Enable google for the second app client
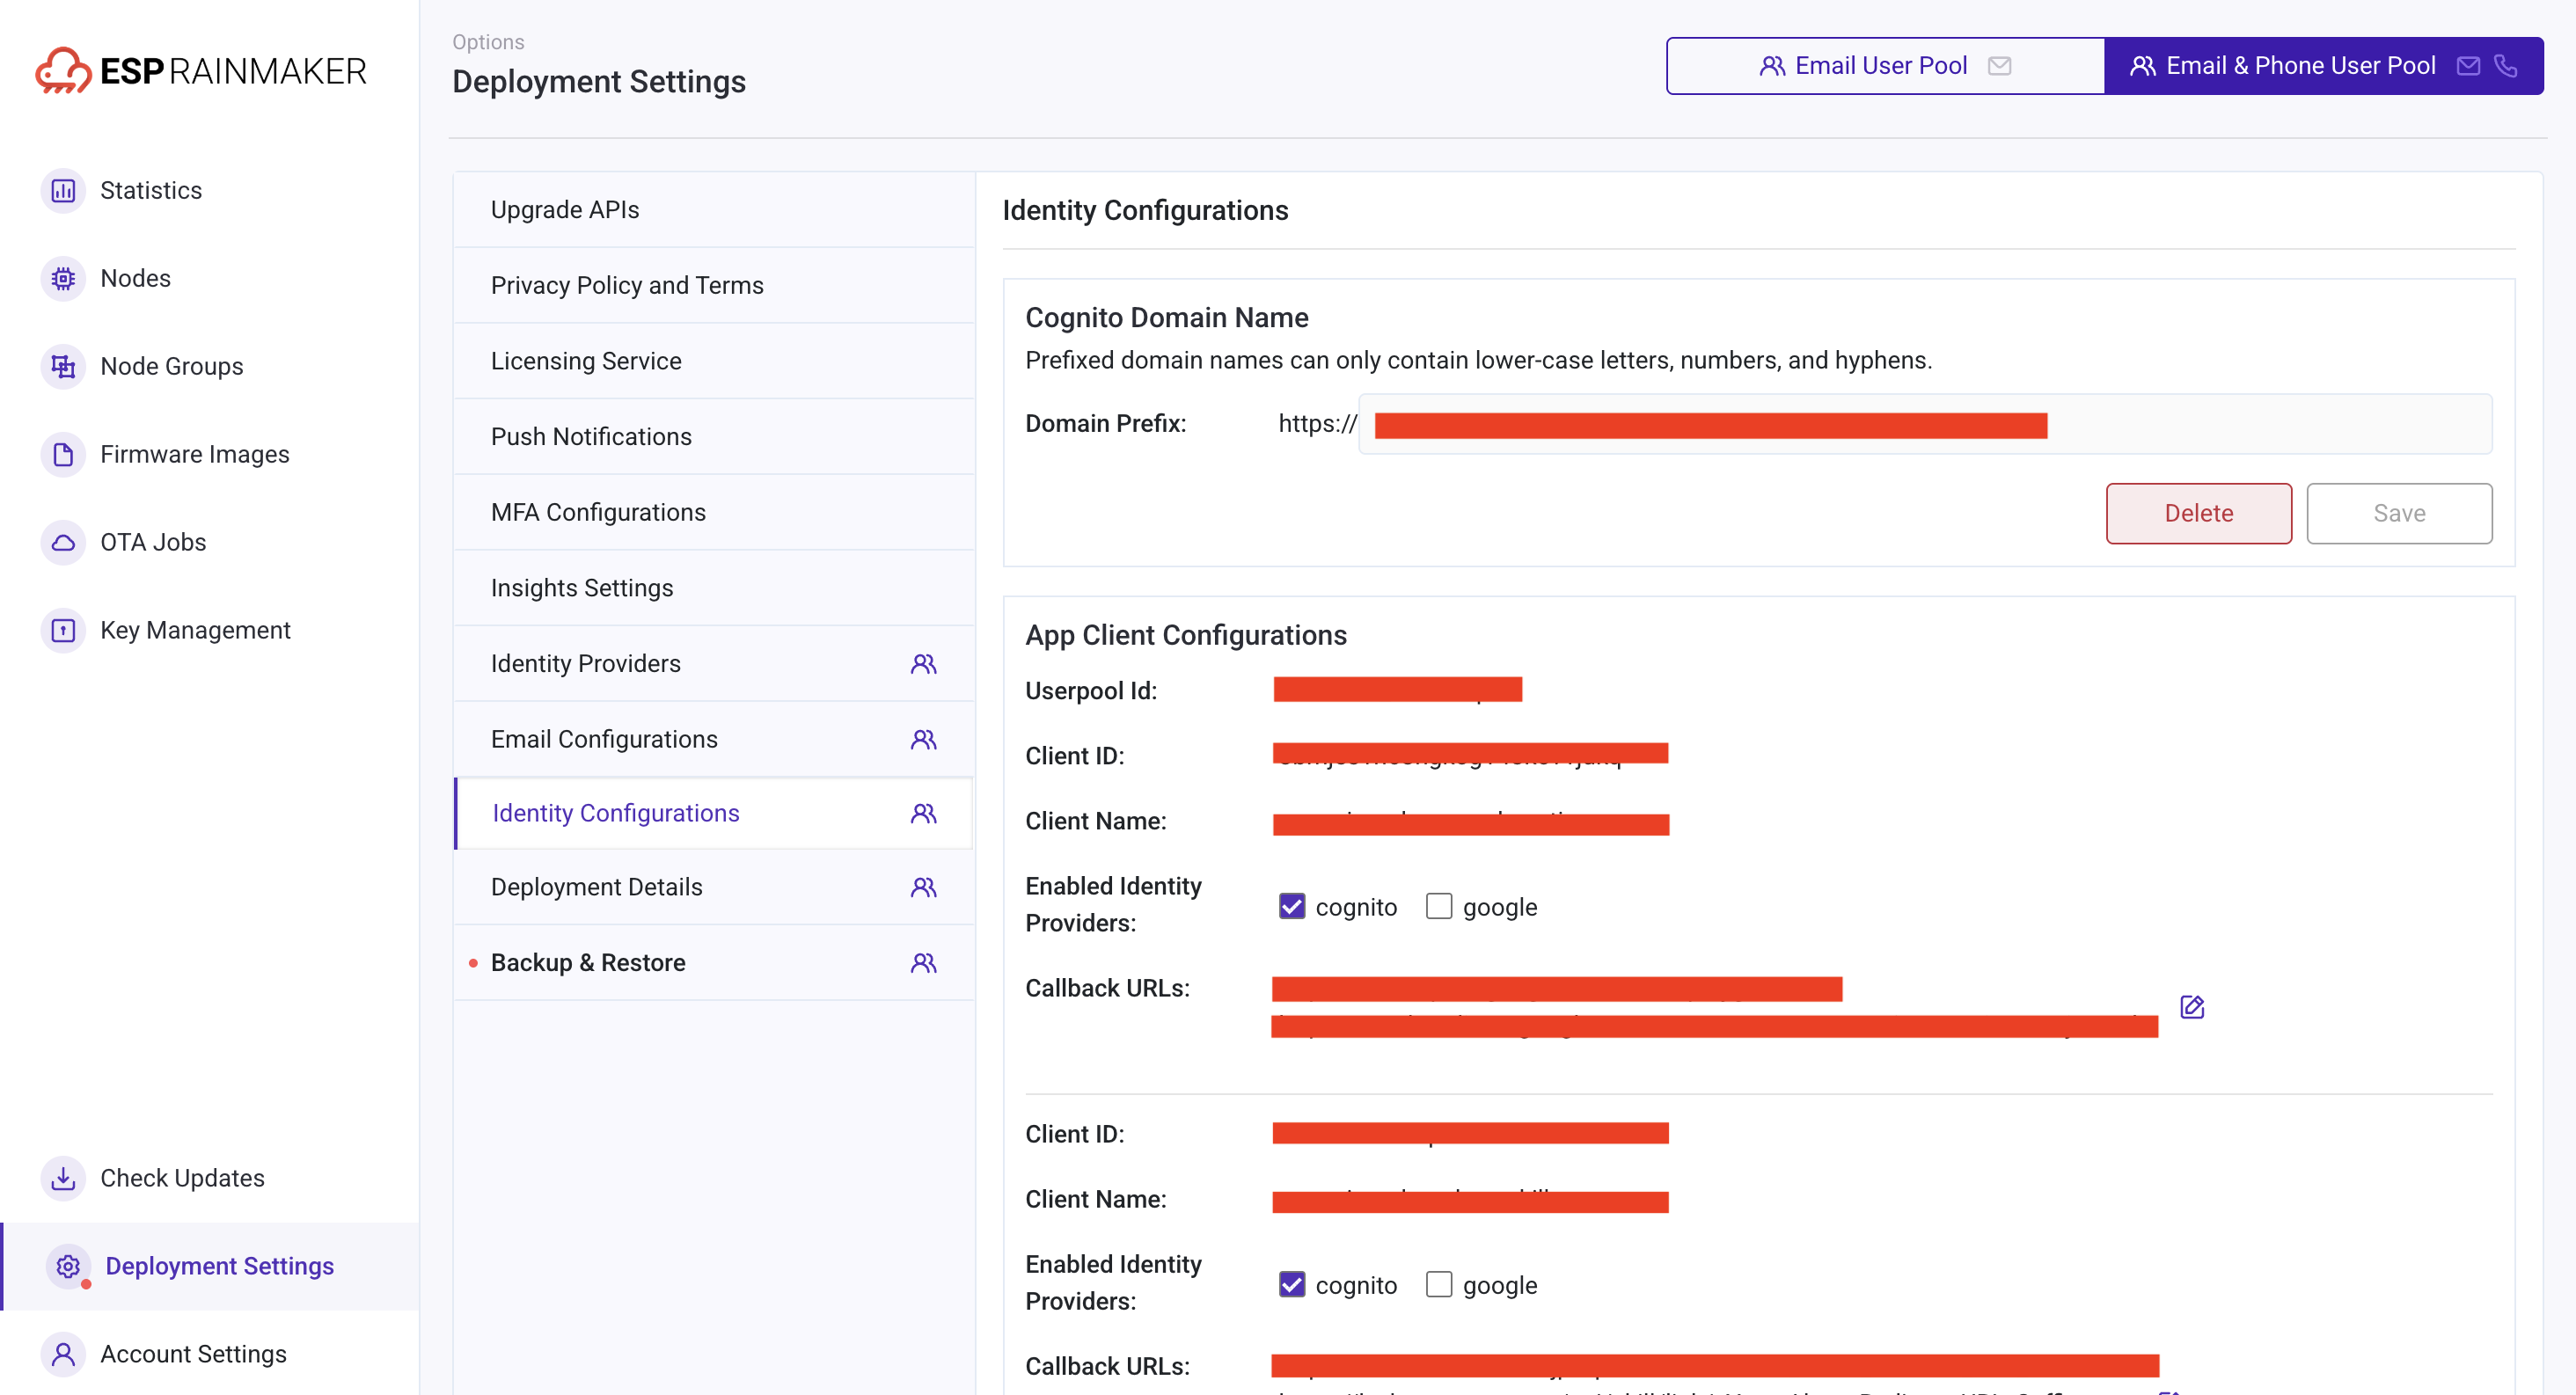The image size is (2576, 1395). 1438,1284
